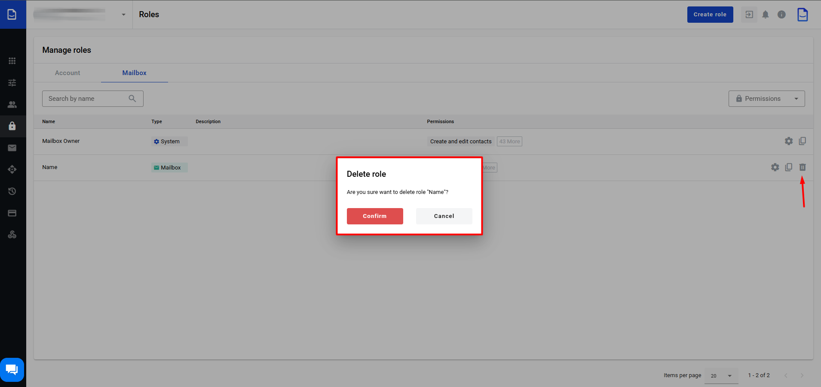The width and height of the screenshot is (821, 387).
Task: Open the mail section in sidebar
Action: click(x=12, y=148)
